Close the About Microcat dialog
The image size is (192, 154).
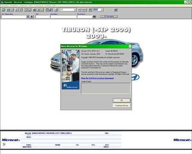(130, 46)
